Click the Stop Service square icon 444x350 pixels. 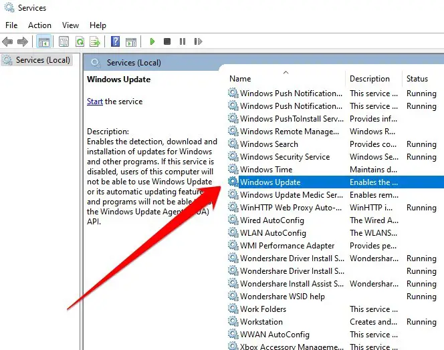pyautogui.click(x=167, y=41)
